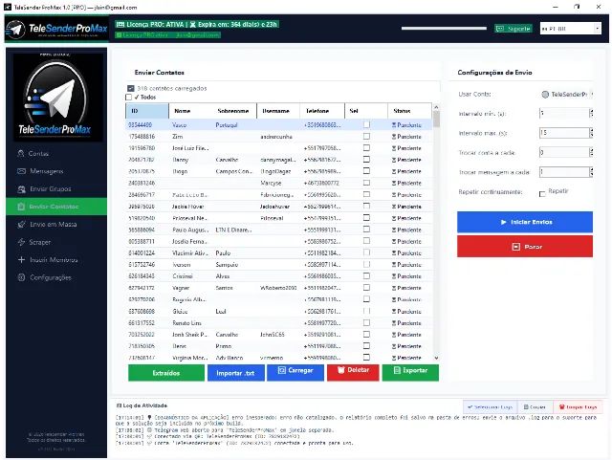This screenshot has height=460, width=612.
Task: Check the Sel box for Zim row
Action: click(366, 137)
